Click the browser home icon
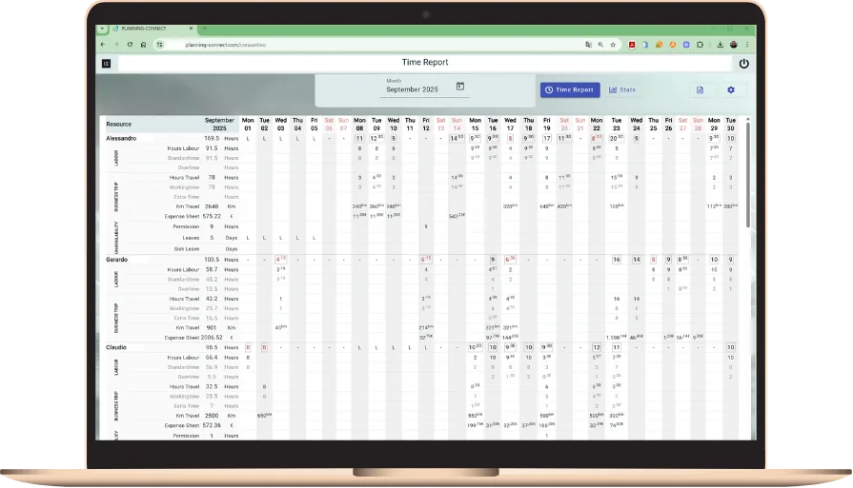The image size is (853, 488). click(x=143, y=45)
